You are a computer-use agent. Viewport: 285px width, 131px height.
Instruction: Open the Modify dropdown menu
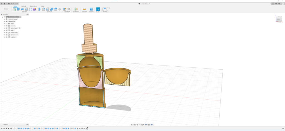[x=50, y=12]
